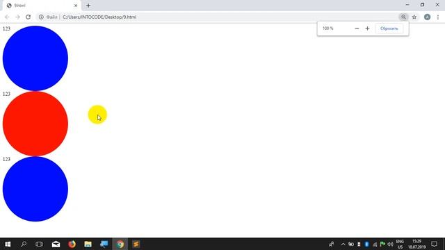Image resolution: width=445 pixels, height=250 pixels.
Task: Open File Explorer from the taskbar
Action: [x=88, y=244]
